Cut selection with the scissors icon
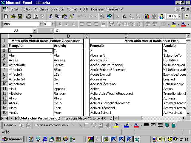191x143 pixels. tap(51, 16)
